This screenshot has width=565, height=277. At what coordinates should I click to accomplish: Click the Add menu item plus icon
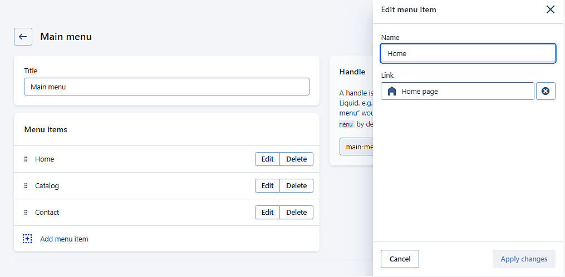coord(27,239)
